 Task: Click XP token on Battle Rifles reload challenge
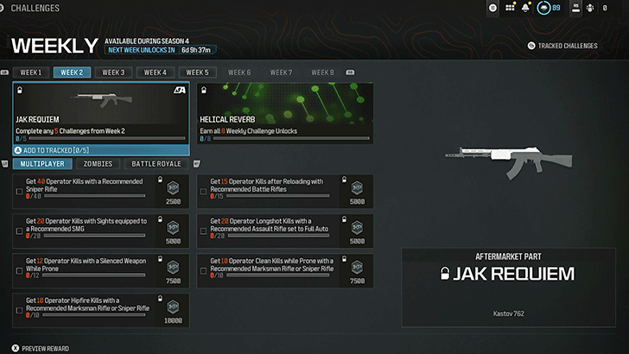pos(357,188)
